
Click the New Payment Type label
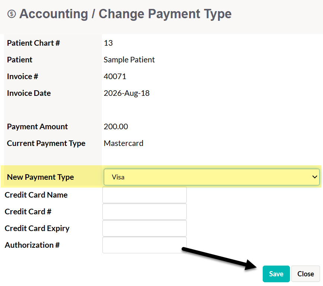point(40,177)
